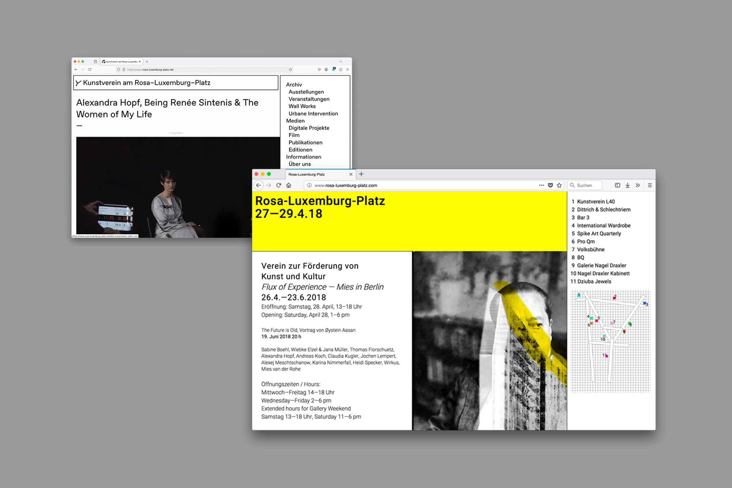This screenshot has width=732, height=488.
Task: Reload the rosa-luxemburg-platz.net page
Action: tap(90, 70)
